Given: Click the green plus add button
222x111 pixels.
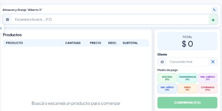Looking at the screenshot, I should click(x=213, y=20).
